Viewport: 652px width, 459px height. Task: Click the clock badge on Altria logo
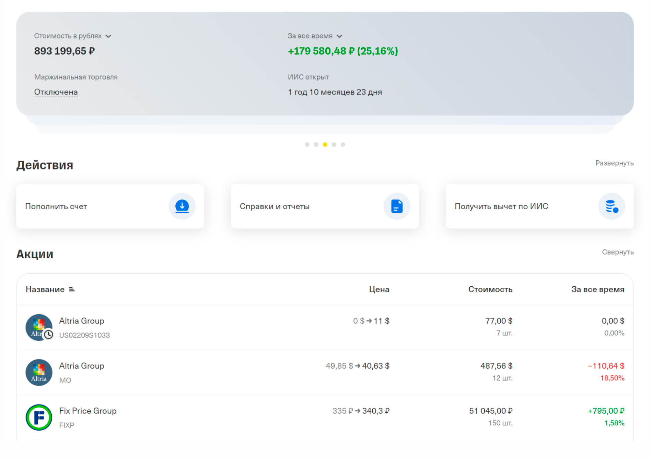point(49,335)
